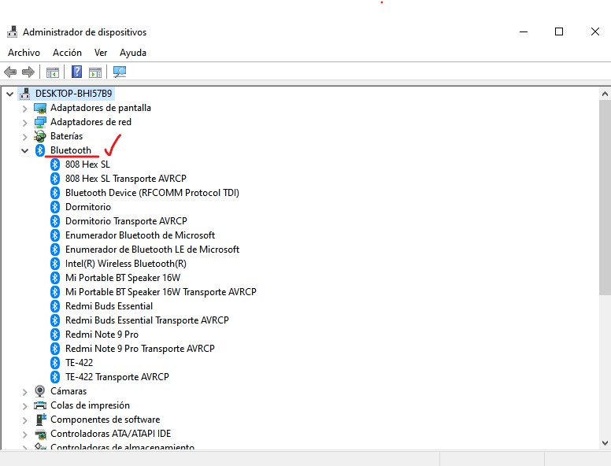Collapse the DESKTOP-BHI57B9 root node

tap(9, 94)
